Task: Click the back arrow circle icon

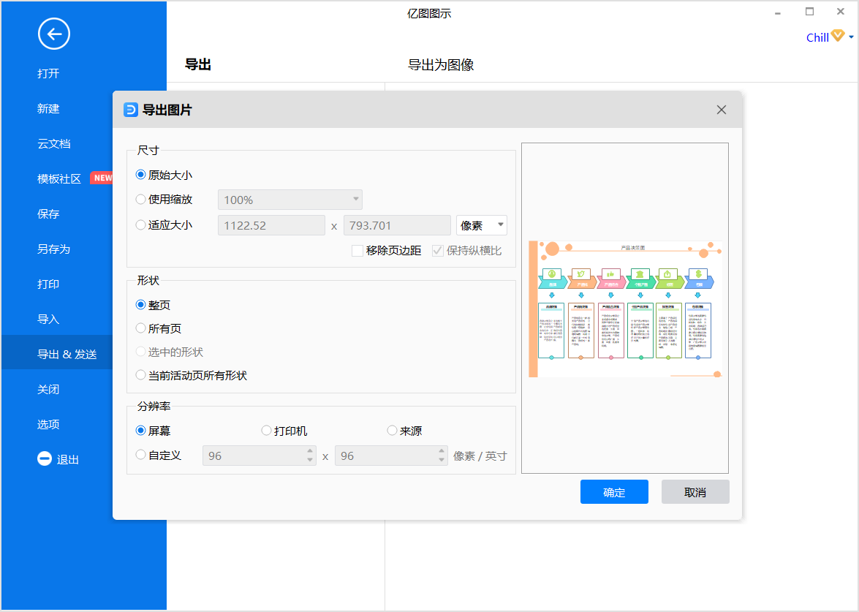Action: (x=53, y=34)
